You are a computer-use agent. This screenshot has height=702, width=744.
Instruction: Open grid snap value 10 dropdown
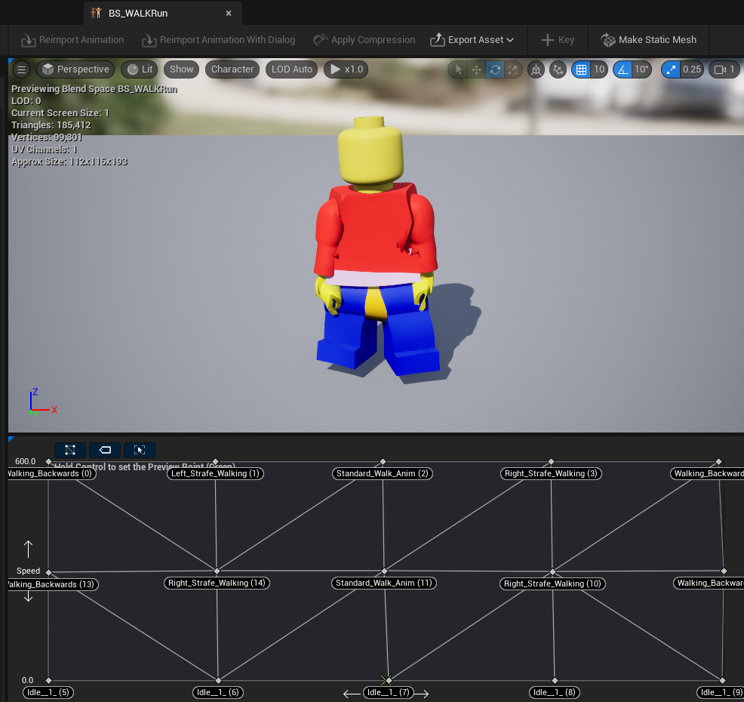(x=599, y=69)
